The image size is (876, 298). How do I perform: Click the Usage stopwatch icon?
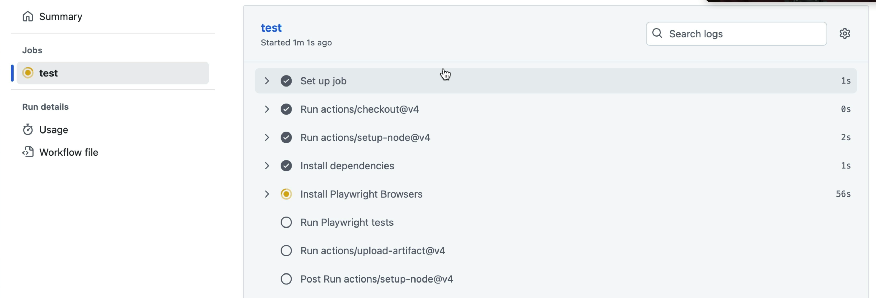tap(28, 129)
